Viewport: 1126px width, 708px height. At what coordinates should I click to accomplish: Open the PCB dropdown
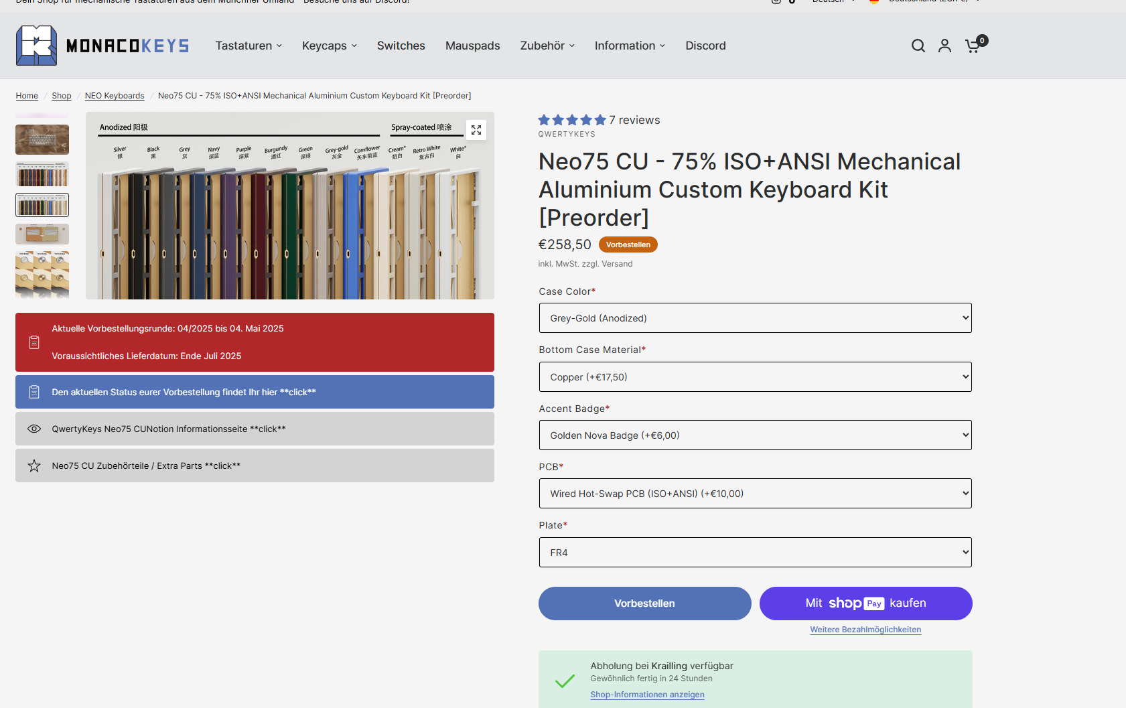[x=756, y=494]
